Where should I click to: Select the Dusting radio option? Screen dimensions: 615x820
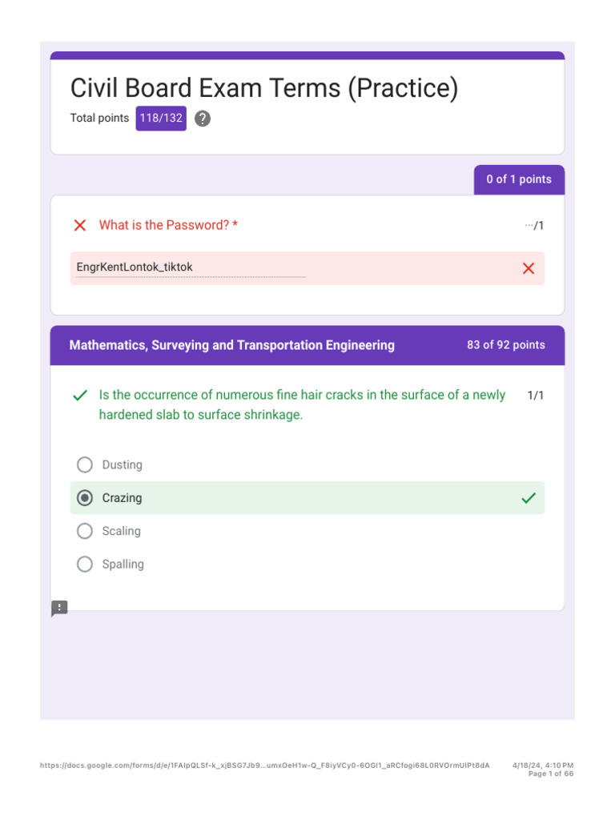pyautogui.click(x=85, y=464)
